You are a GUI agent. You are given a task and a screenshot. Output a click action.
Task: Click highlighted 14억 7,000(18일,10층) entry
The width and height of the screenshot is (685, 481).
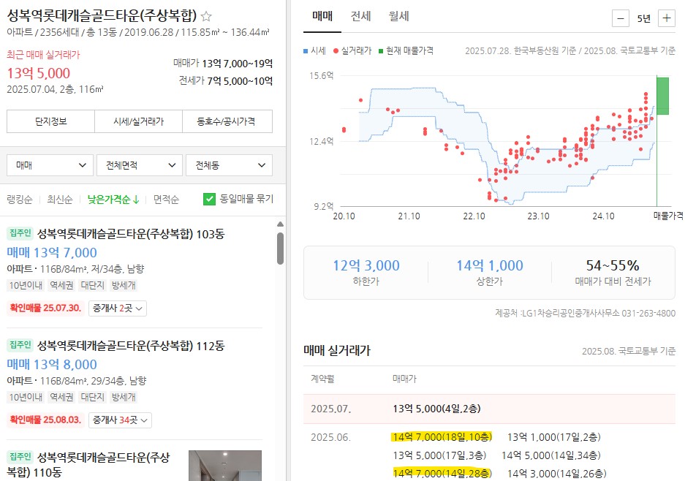(442, 437)
